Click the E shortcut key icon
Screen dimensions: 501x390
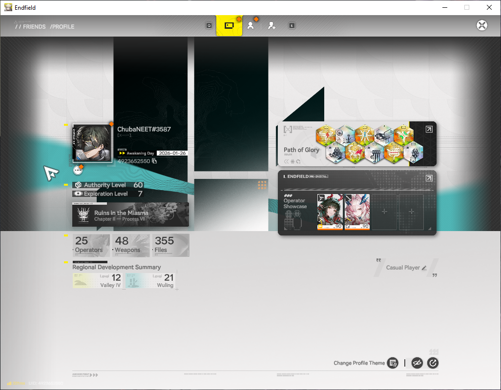(292, 25)
